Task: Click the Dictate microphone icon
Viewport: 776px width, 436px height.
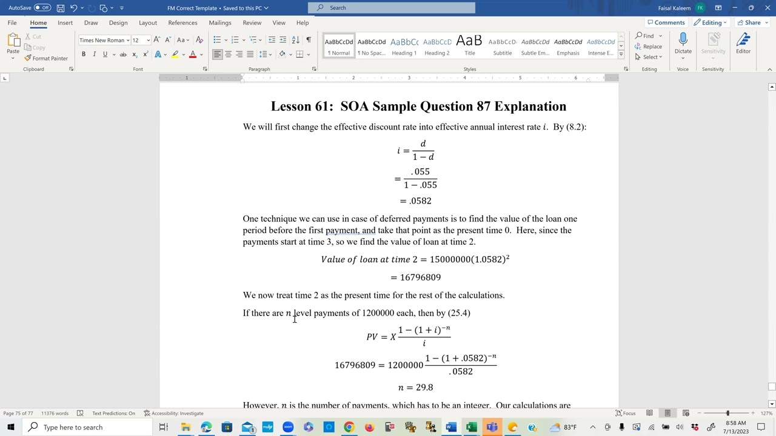Action: [x=683, y=40]
